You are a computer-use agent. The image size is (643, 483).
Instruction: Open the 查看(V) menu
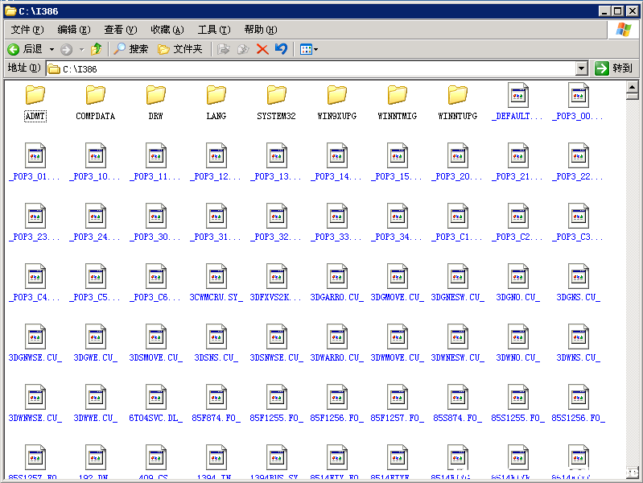[x=120, y=30]
